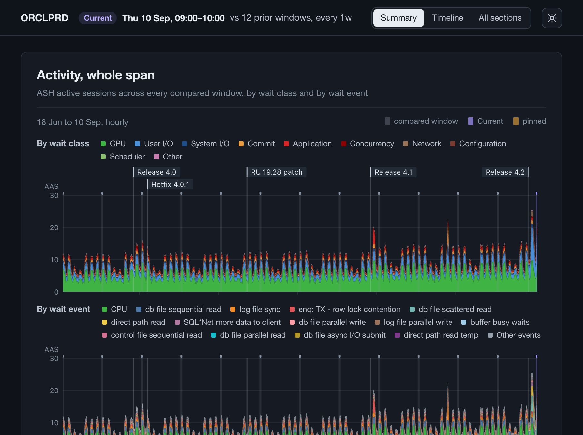Click the Current window badge
Viewport: 583px width, 435px height.
98,18
